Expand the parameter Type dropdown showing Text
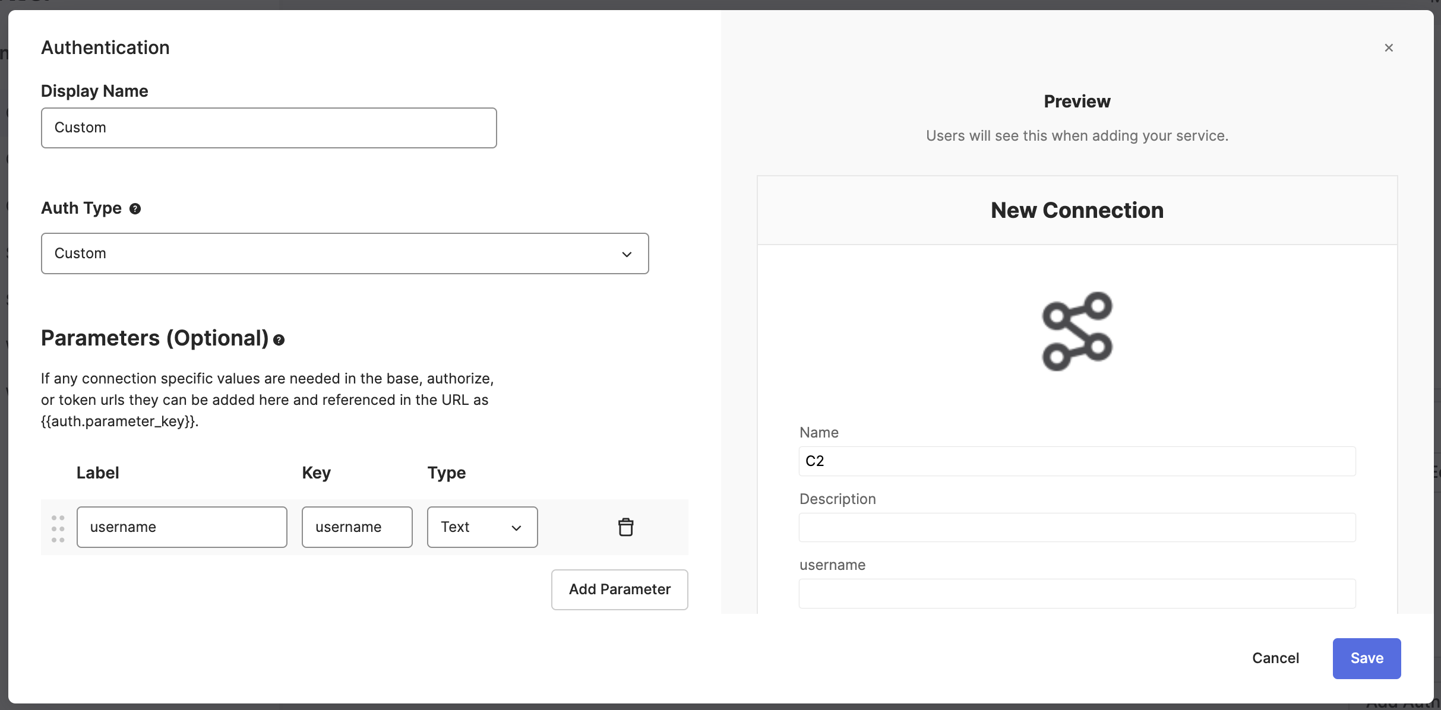Screen dimensions: 1441x710 click(x=482, y=527)
